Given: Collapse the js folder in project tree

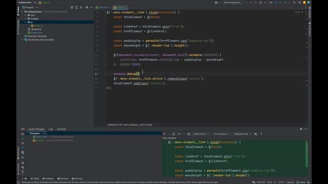Looking at the screenshot, I should click(25, 22).
